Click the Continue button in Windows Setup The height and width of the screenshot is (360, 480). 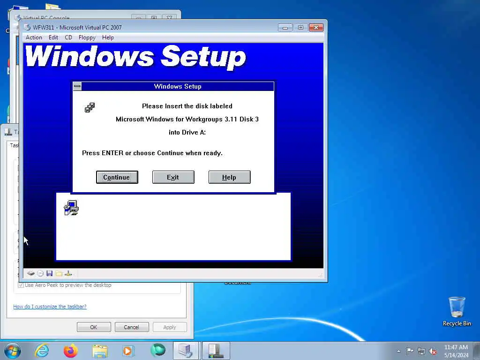[x=117, y=177]
